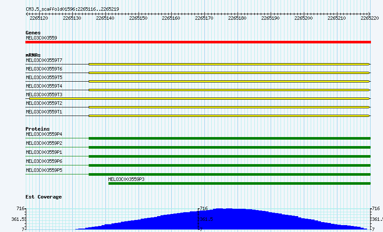Click the MELO3C003559T1 label text

pos(44,112)
